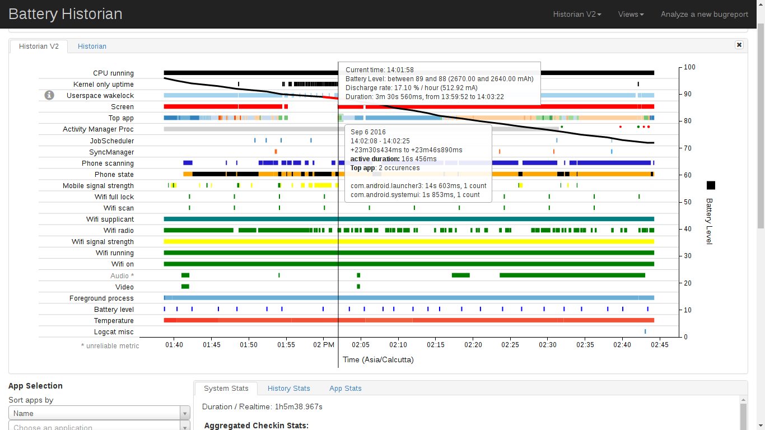The image size is (765, 430).
Task: Click the black Battery Level legend square
Action: click(x=711, y=185)
